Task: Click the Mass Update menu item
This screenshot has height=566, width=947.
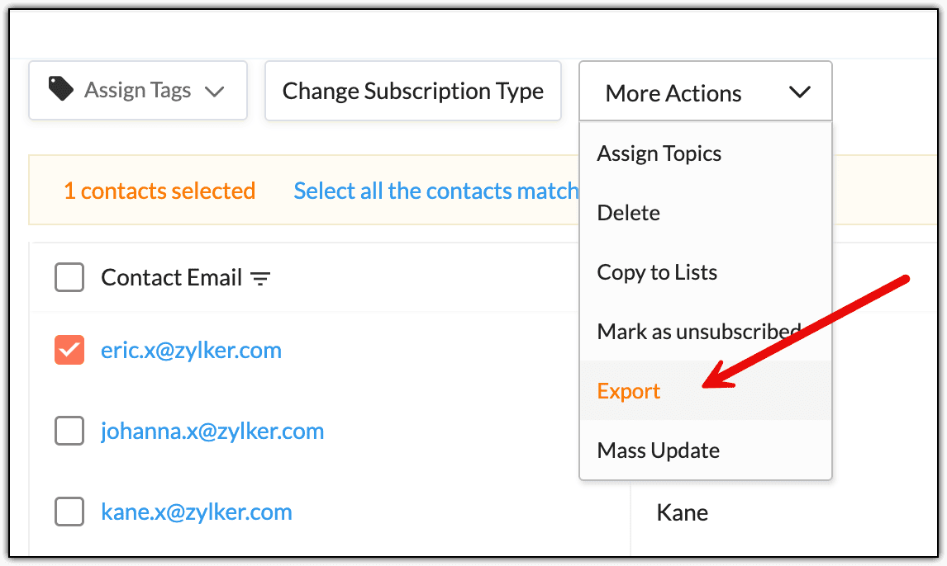Action: click(x=659, y=450)
